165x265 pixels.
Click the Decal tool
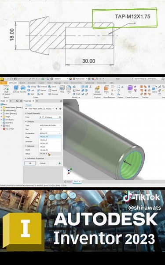coord(52,87)
